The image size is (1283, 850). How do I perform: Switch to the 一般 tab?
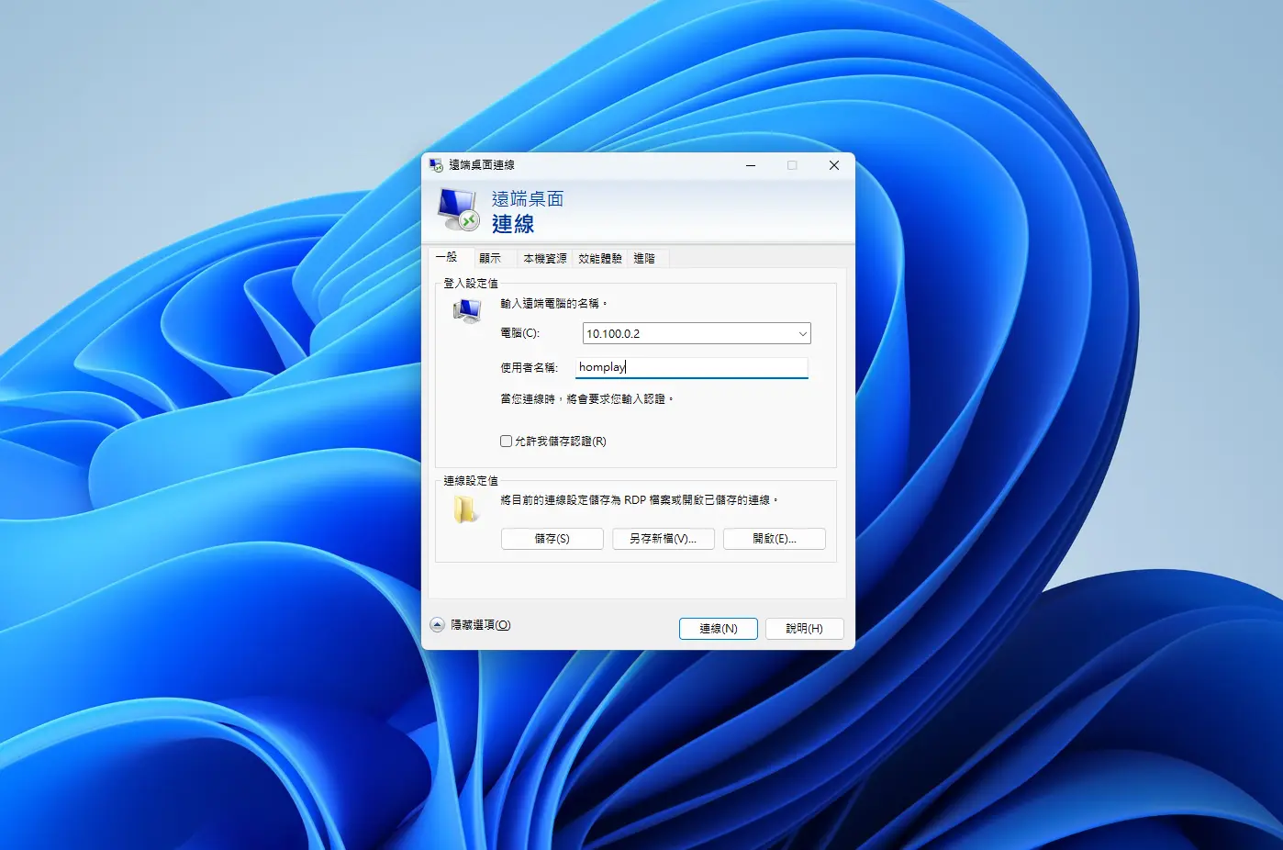tap(447, 258)
